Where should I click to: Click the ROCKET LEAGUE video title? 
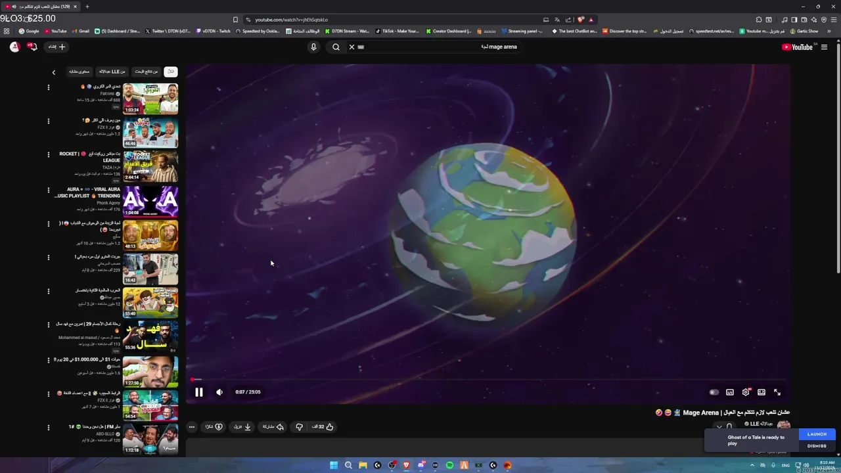(90, 157)
